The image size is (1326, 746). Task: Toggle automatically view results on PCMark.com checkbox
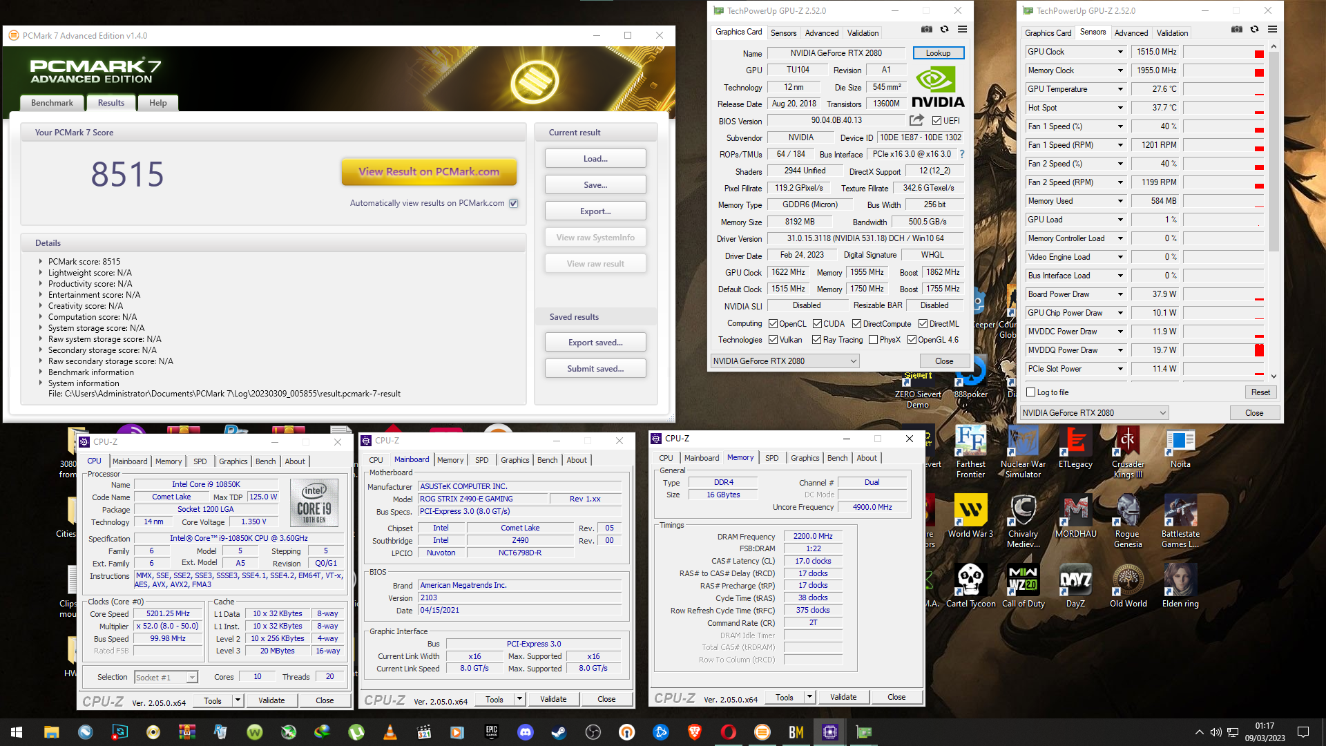513,203
